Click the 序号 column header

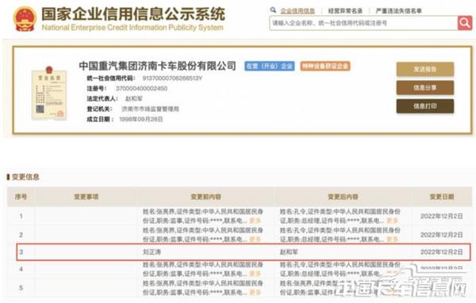pos(21,197)
